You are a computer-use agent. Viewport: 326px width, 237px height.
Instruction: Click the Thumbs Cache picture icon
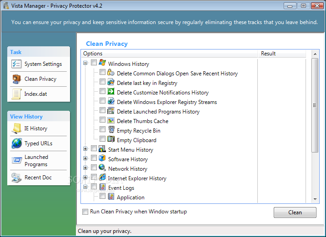tap(111, 120)
